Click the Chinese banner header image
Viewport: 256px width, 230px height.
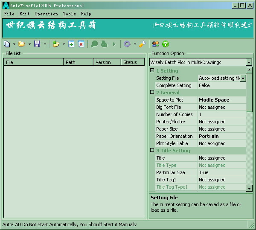tap(128, 28)
